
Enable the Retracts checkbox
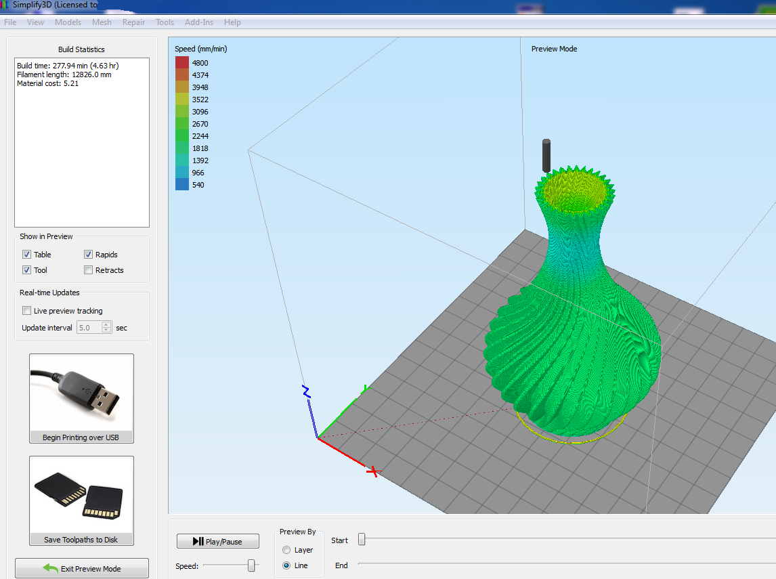89,270
